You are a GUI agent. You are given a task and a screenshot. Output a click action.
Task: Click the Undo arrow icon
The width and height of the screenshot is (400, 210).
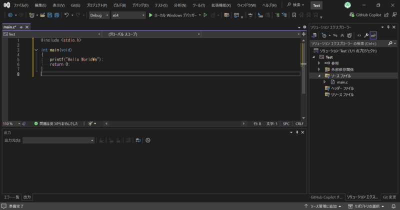(66, 15)
